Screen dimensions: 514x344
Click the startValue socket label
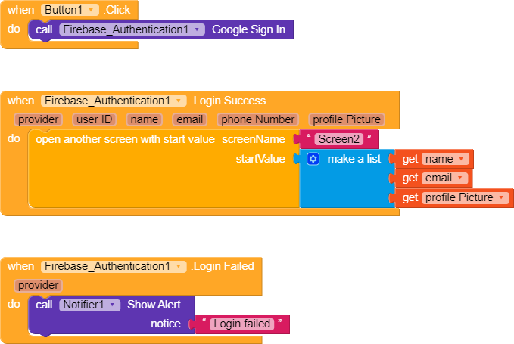click(x=260, y=159)
